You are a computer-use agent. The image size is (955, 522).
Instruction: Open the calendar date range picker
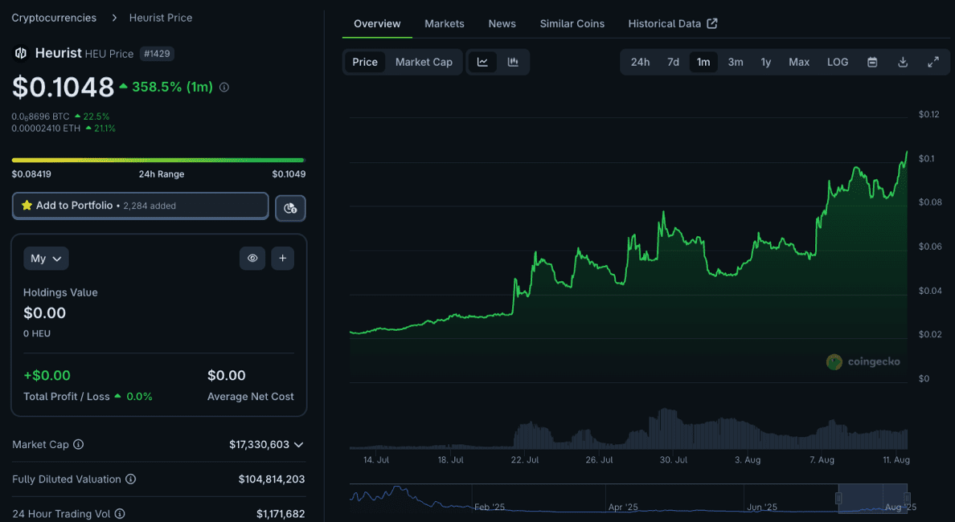click(x=872, y=62)
